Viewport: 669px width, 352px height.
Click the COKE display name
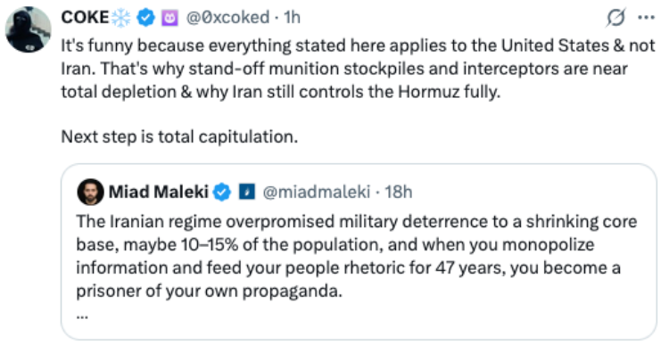85,18
